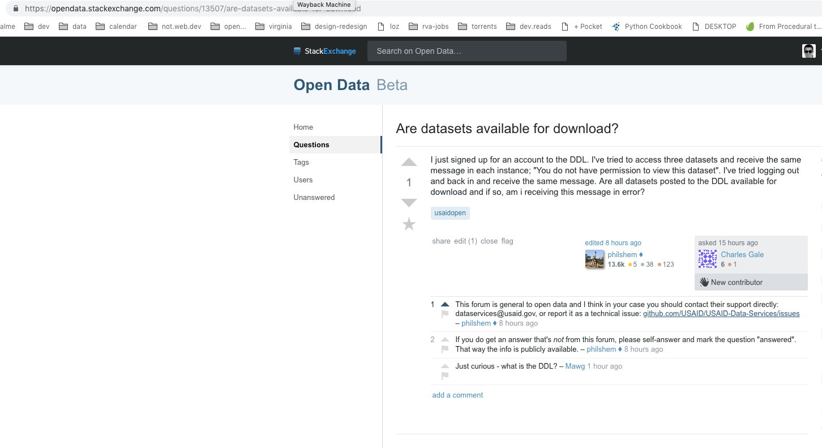The width and height of the screenshot is (822, 448).
Task: Select 'Tags' in the sidebar navigation
Action: tap(301, 162)
